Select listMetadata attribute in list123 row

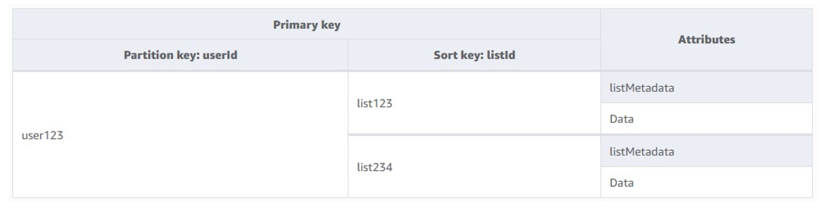point(706,88)
